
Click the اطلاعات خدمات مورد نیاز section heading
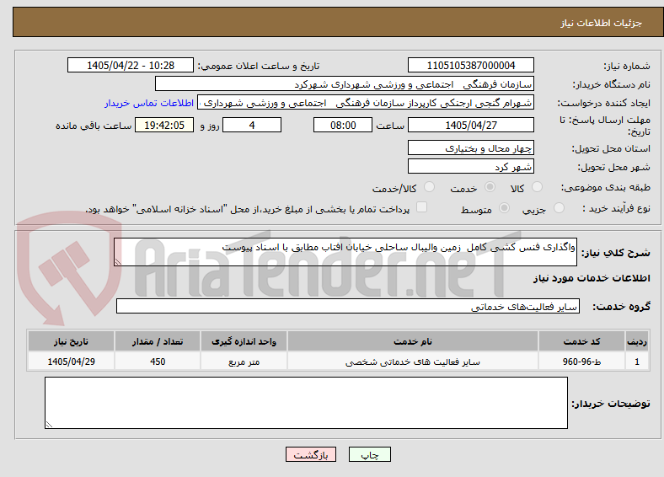pos(592,278)
